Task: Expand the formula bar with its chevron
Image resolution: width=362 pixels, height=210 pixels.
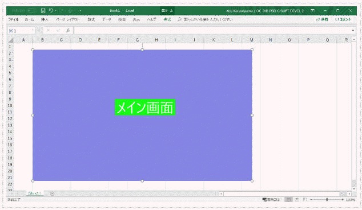Action: pos(353,30)
